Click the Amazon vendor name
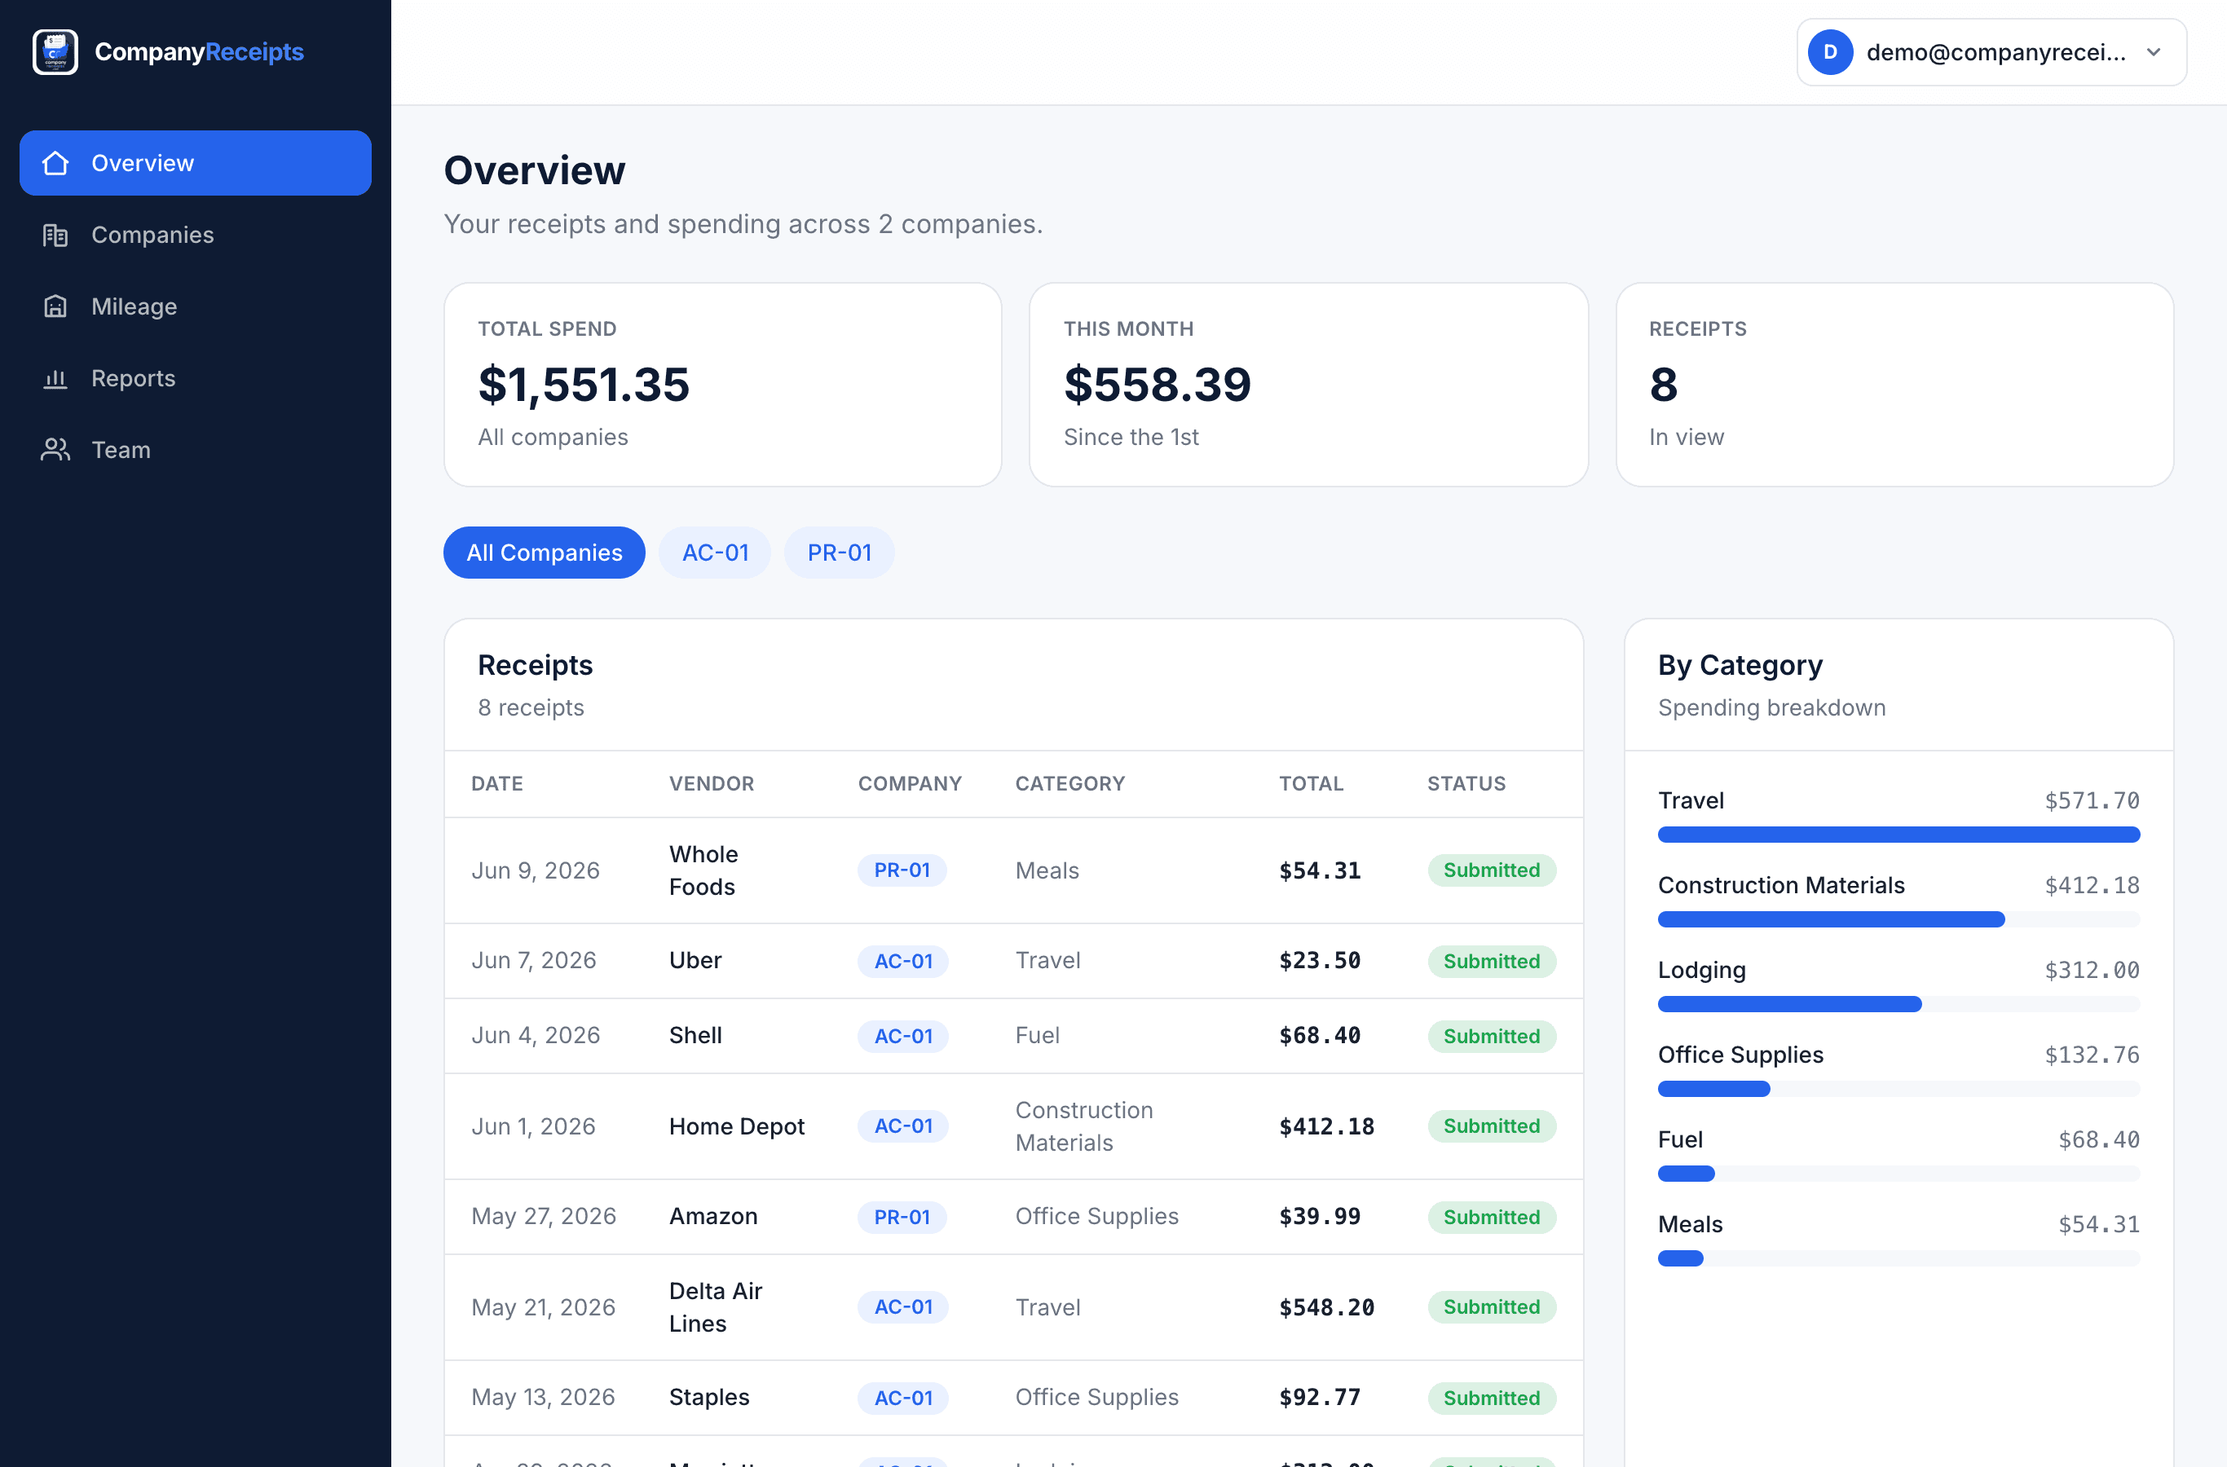 [x=713, y=1216]
